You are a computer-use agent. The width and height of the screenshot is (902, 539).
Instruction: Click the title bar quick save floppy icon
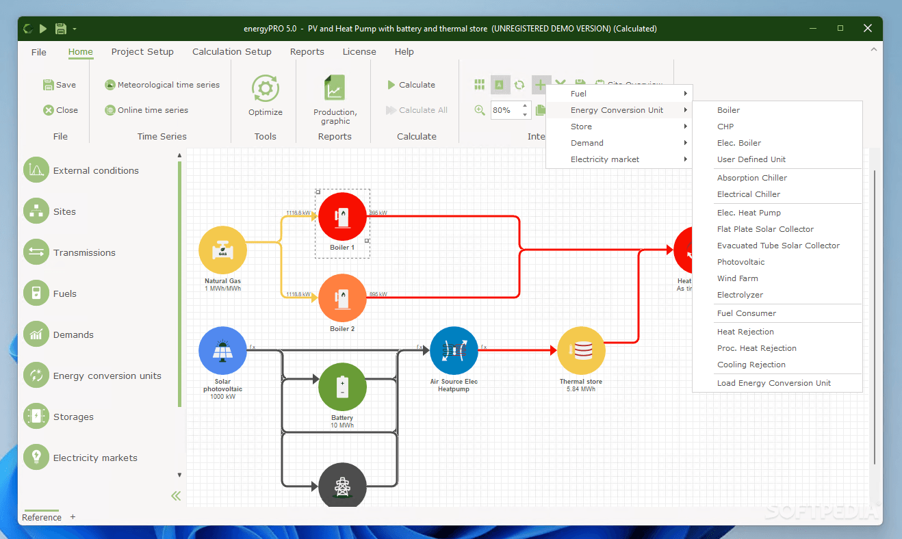[60, 29]
